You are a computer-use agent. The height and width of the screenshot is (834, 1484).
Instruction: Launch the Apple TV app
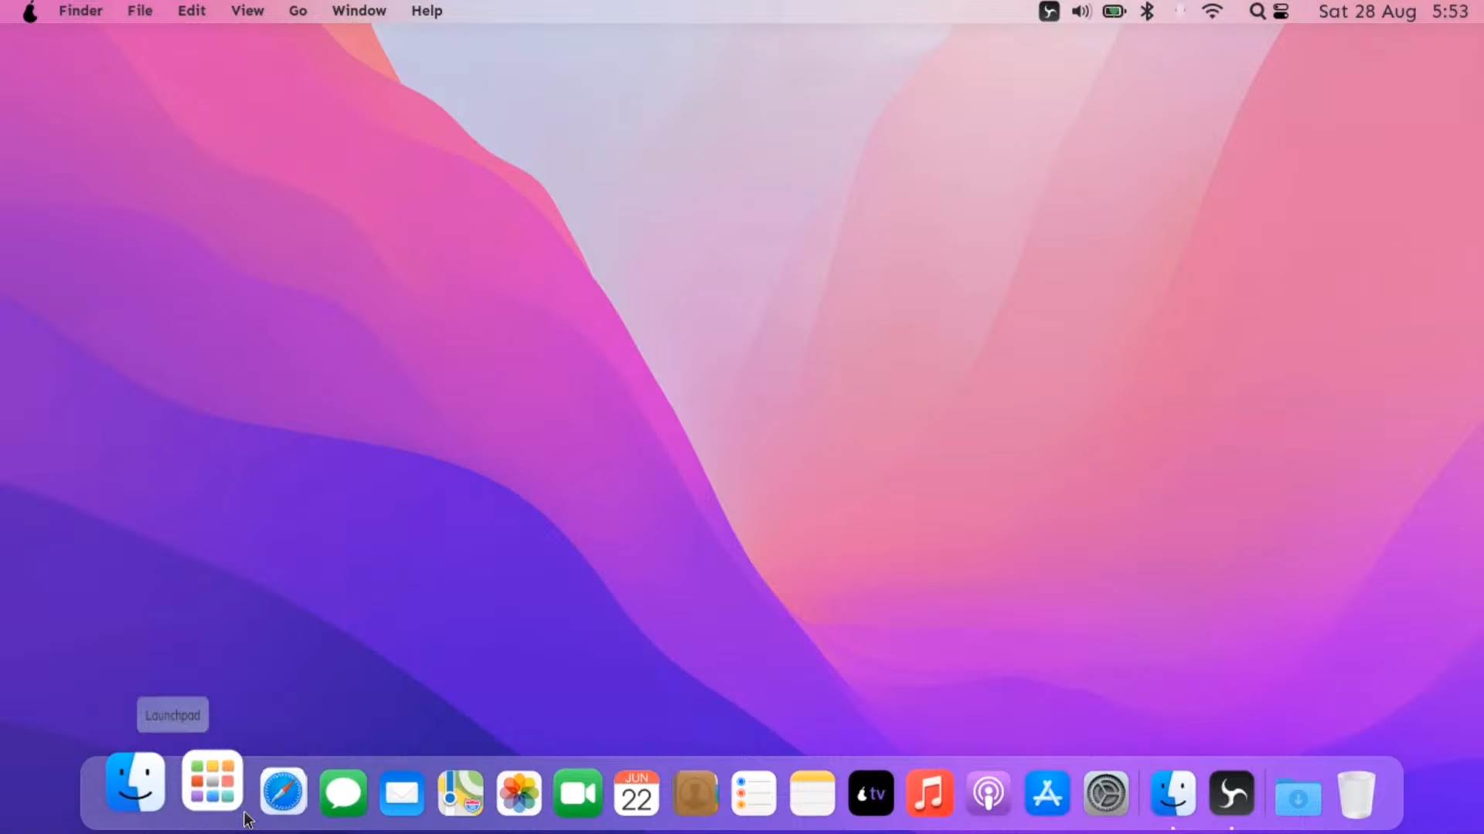click(x=871, y=793)
